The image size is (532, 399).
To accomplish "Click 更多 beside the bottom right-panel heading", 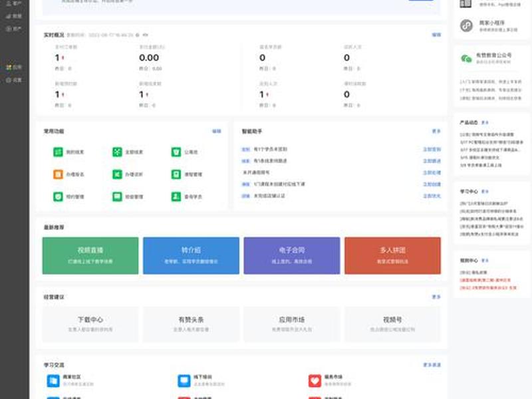I will click(485, 261).
